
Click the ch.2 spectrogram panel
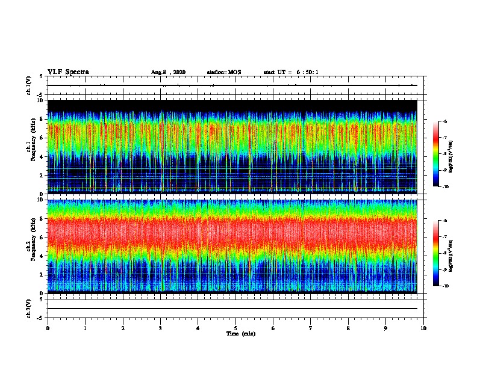[x=232, y=247]
